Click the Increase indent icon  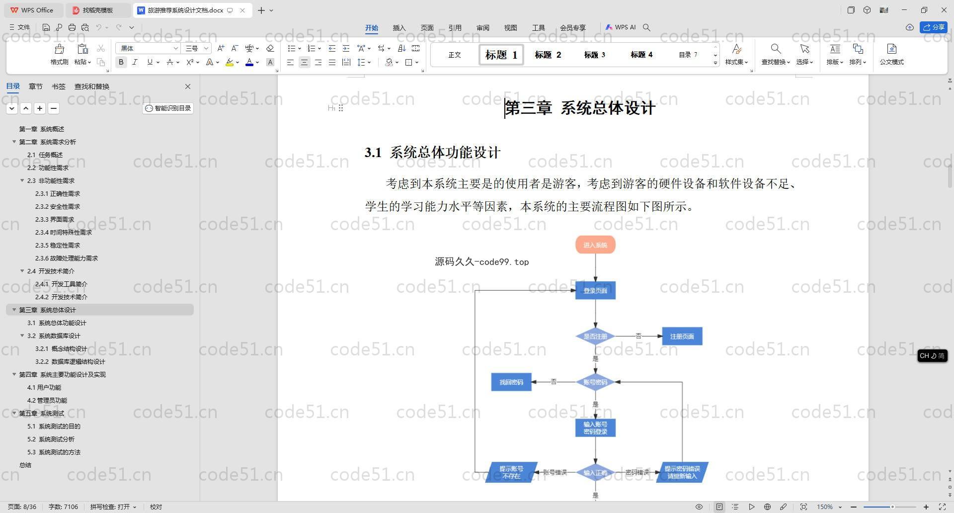(x=346, y=48)
